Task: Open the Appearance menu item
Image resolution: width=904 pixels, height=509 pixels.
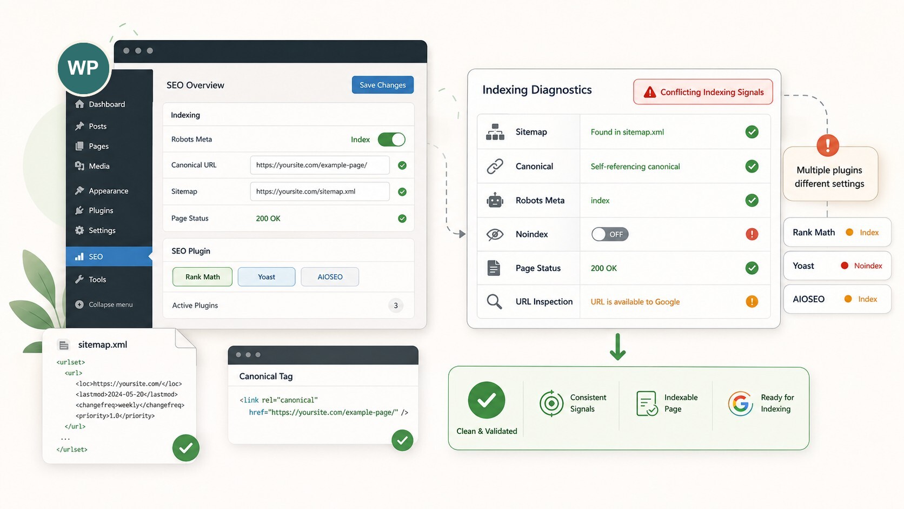Action: (109, 190)
